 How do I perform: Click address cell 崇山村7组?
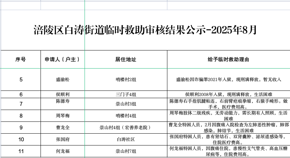click(126, 151)
